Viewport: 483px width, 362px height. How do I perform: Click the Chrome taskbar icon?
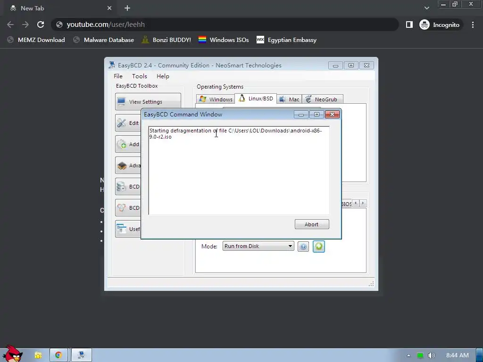[x=58, y=355]
